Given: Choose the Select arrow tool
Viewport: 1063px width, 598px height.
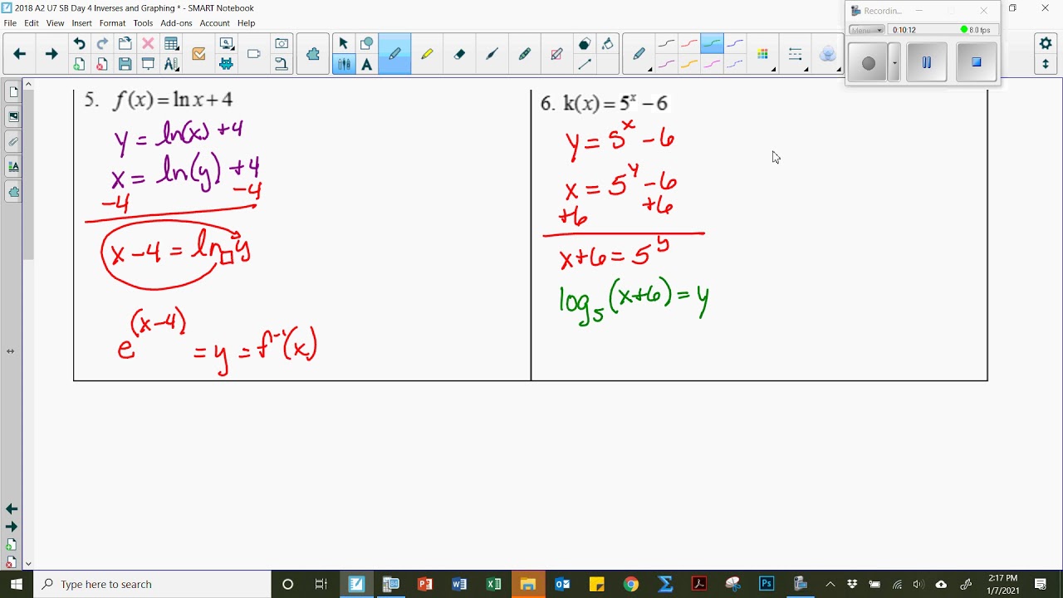Looking at the screenshot, I should point(343,44).
